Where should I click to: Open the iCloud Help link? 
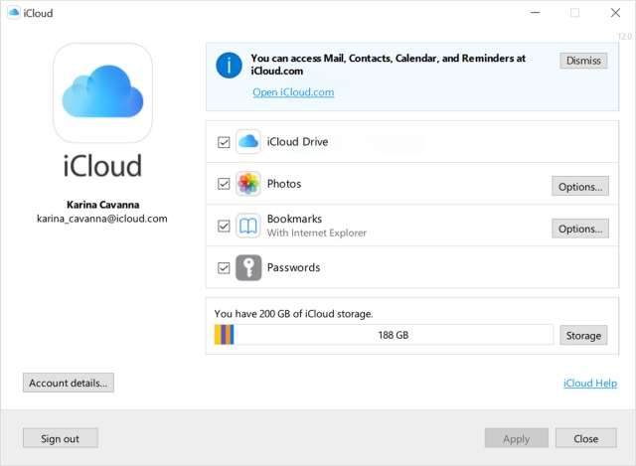(x=589, y=384)
